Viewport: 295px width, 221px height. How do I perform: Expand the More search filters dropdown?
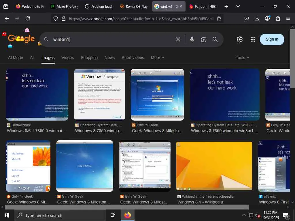157,58
